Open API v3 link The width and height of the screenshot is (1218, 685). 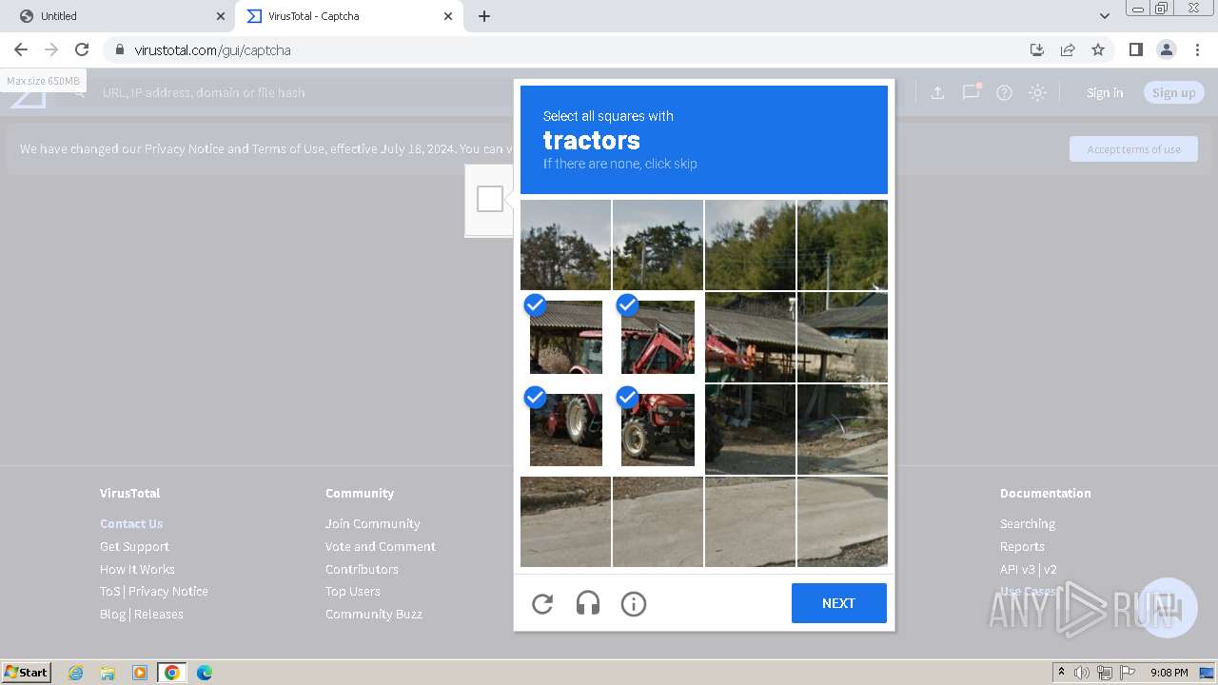pos(1017,569)
